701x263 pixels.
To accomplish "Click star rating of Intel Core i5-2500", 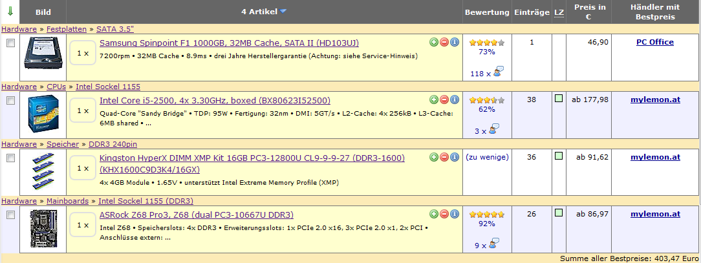I will coord(487,100).
